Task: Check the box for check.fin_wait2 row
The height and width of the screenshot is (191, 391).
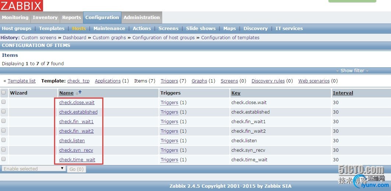Action: pos(3,131)
